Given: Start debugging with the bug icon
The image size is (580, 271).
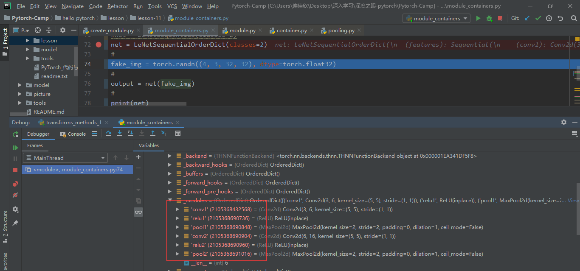Looking at the screenshot, I should coord(489,18).
